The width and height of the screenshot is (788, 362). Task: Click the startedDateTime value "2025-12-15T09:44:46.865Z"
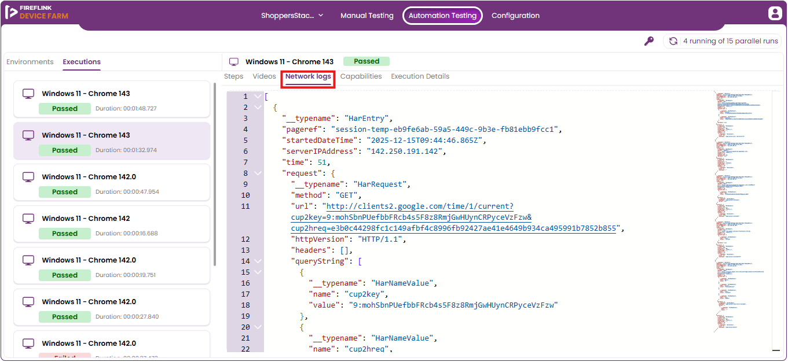point(424,141)
